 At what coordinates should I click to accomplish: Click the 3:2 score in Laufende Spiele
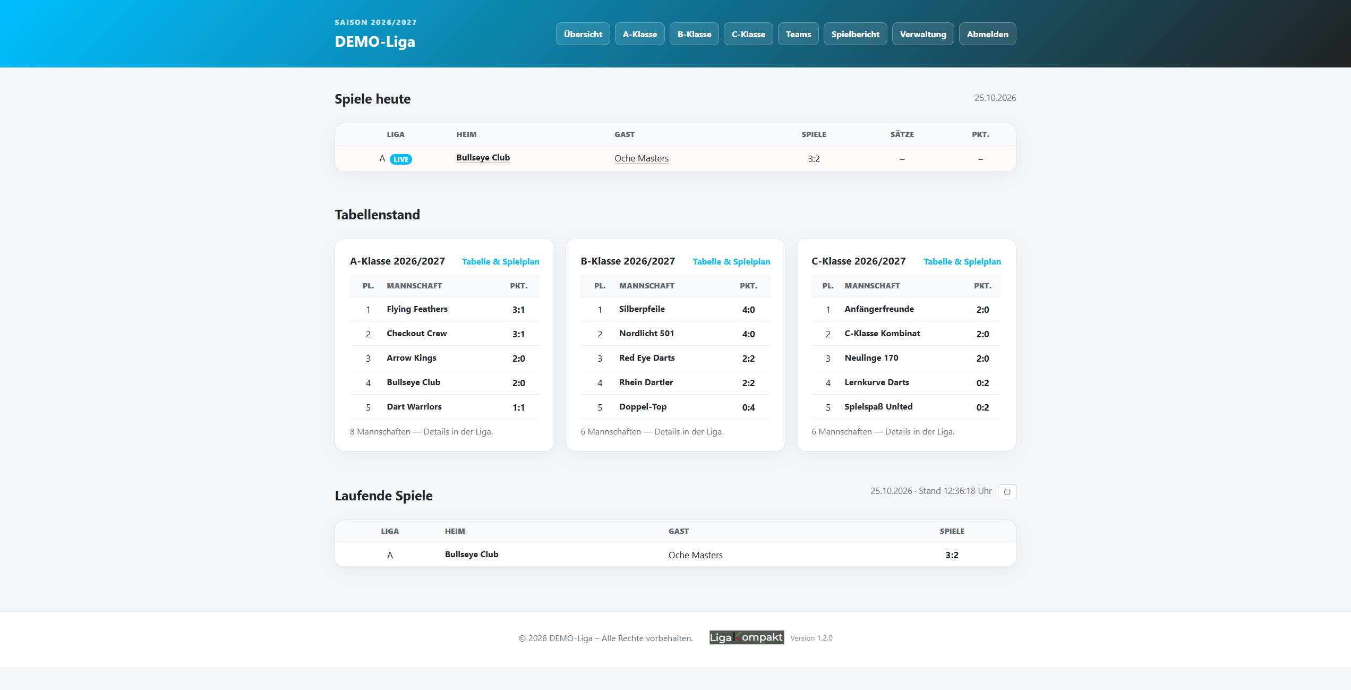click(952, 555)
